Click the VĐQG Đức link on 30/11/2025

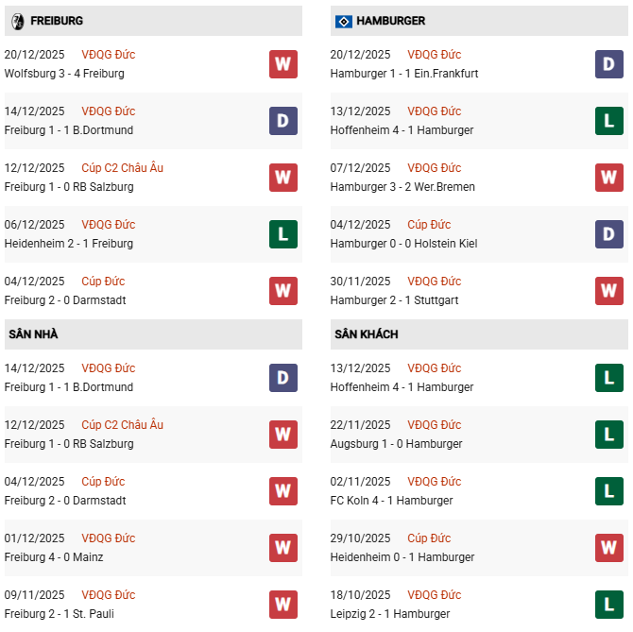coord(435,282)
